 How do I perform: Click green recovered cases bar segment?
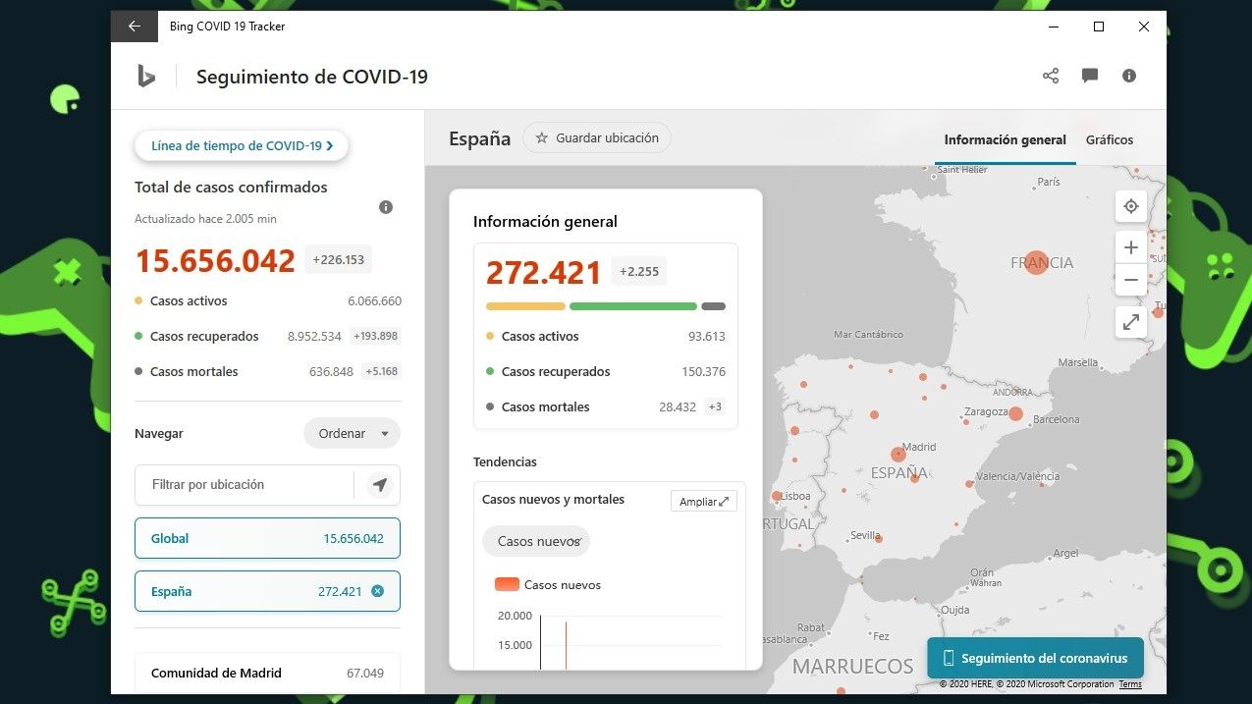pos(633,306)
